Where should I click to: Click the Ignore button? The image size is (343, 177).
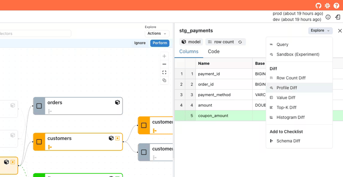(x=140, y=43)
